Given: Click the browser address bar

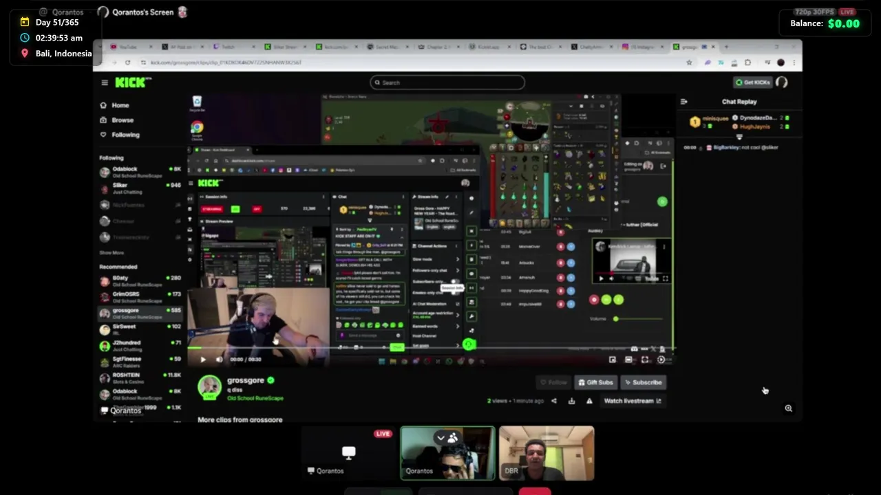Looking at the screenshot, I should point(413,63).
